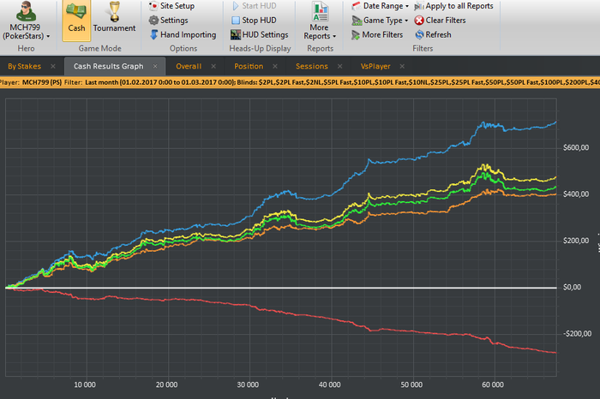Click the MCH799 hero avatar icon

[x=26, y=11]
